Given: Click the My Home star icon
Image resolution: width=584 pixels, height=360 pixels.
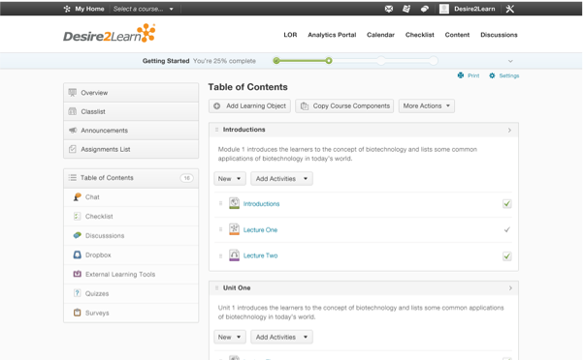Looking at the screenshot, I should click(x=67, y=9).
